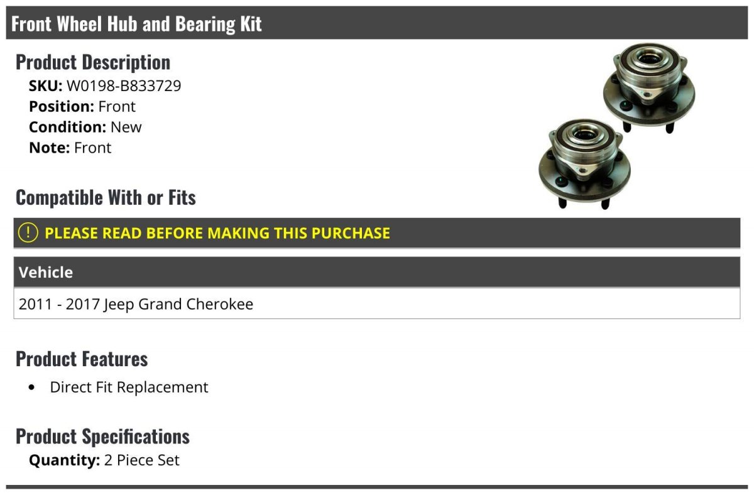Click the Product Description heading
The width and height of the screenshot is (754, 495).
(x=93, y=62)
